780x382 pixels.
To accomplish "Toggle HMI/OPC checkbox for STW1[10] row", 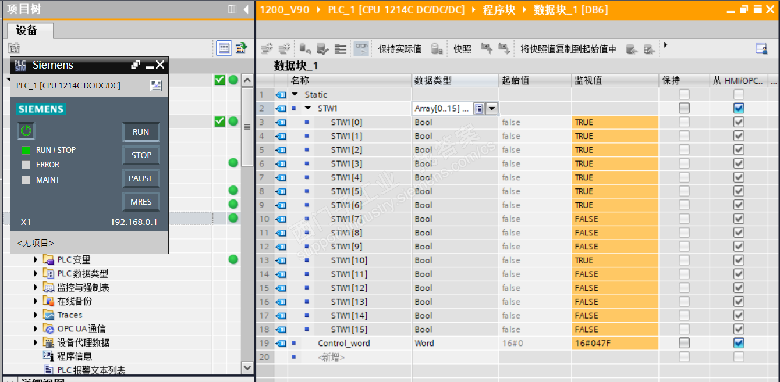I will [739, 260].
